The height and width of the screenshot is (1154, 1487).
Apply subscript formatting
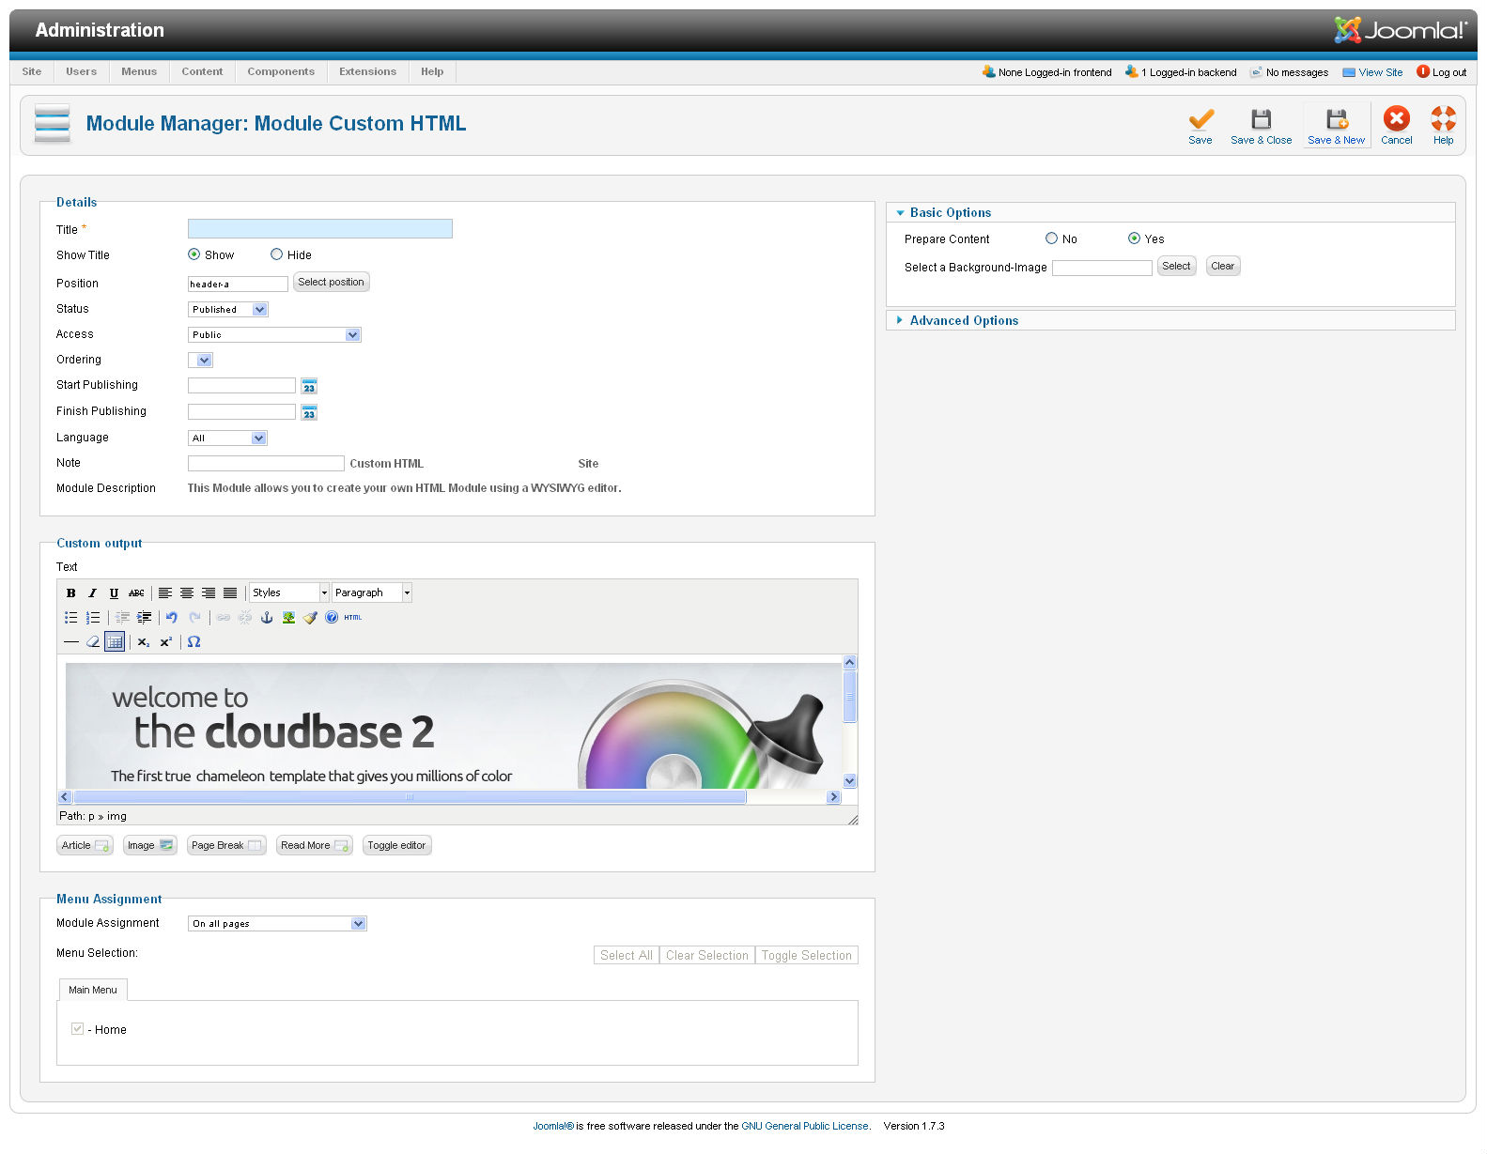(144, 642)
